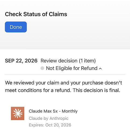Click the grey status dot indicator

(42, 68)
